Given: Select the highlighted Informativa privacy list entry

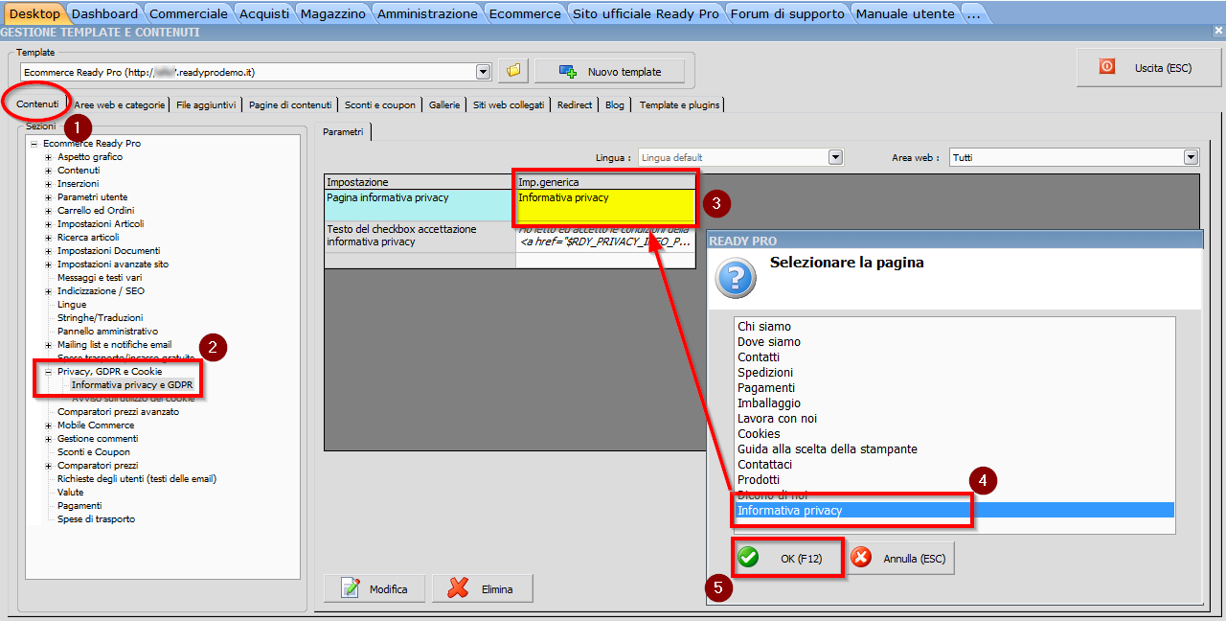Looking at the screenshot, I should [x=954, y=511].
